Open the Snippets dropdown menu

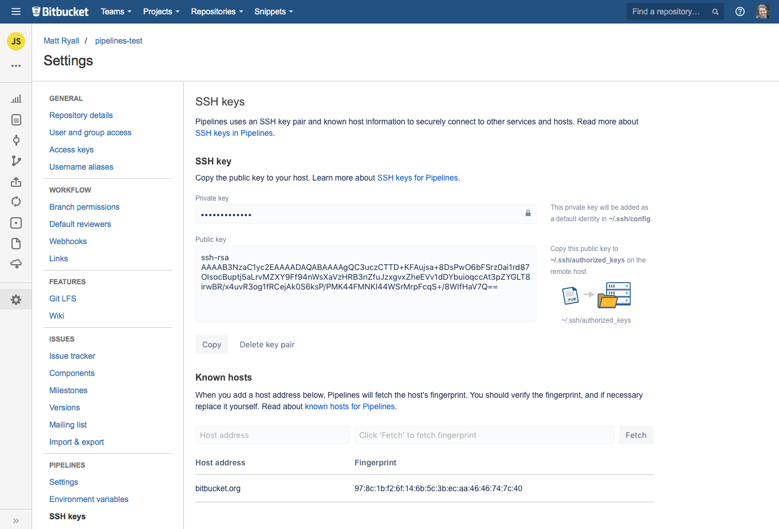click(273, 11)
